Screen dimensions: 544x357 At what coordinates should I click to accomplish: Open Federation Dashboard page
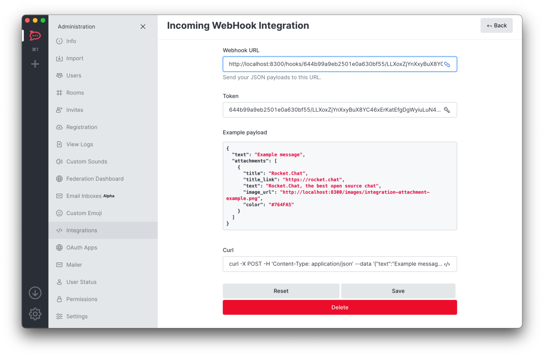103,179
